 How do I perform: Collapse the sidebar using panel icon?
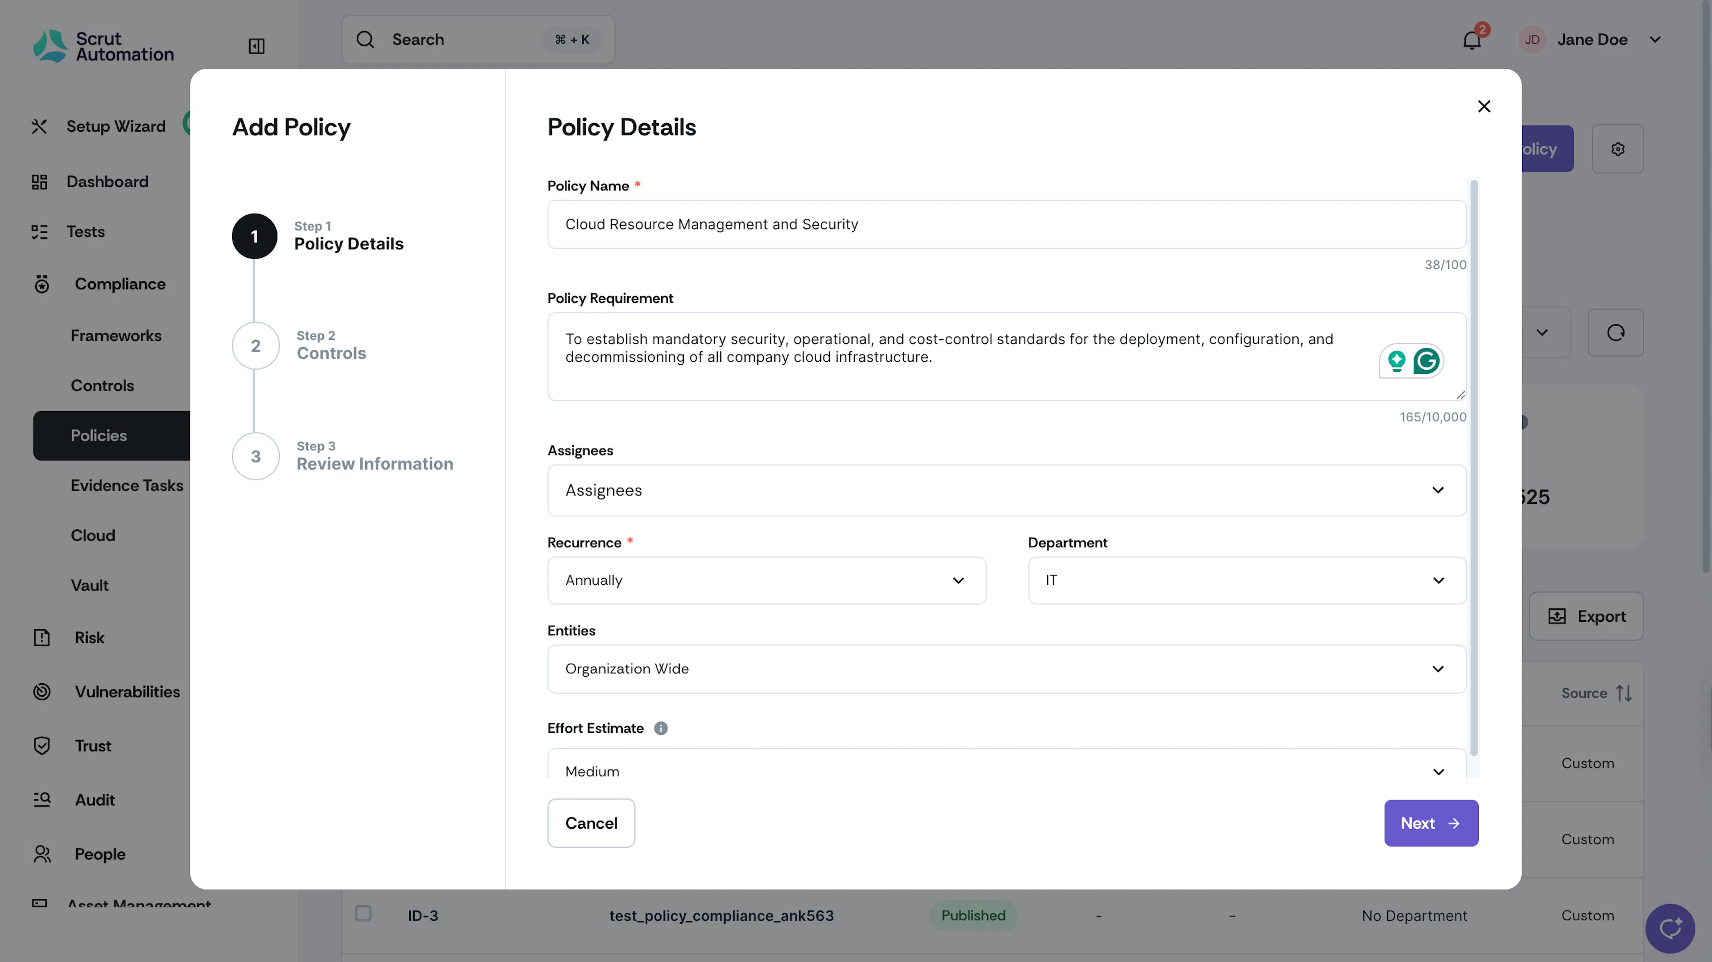pos(256,46)
